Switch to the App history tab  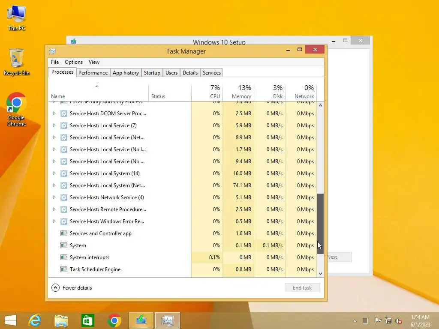[x=126, y=73]
